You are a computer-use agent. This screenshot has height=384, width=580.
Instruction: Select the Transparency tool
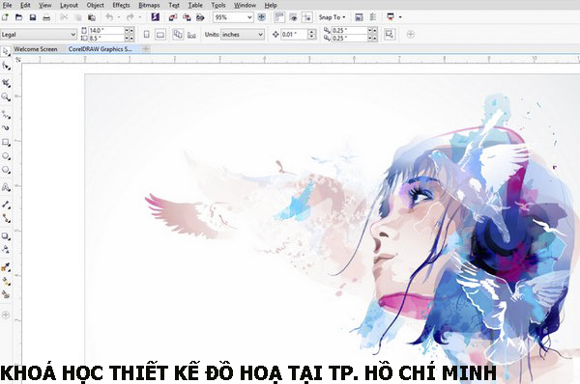click(6, 250)
